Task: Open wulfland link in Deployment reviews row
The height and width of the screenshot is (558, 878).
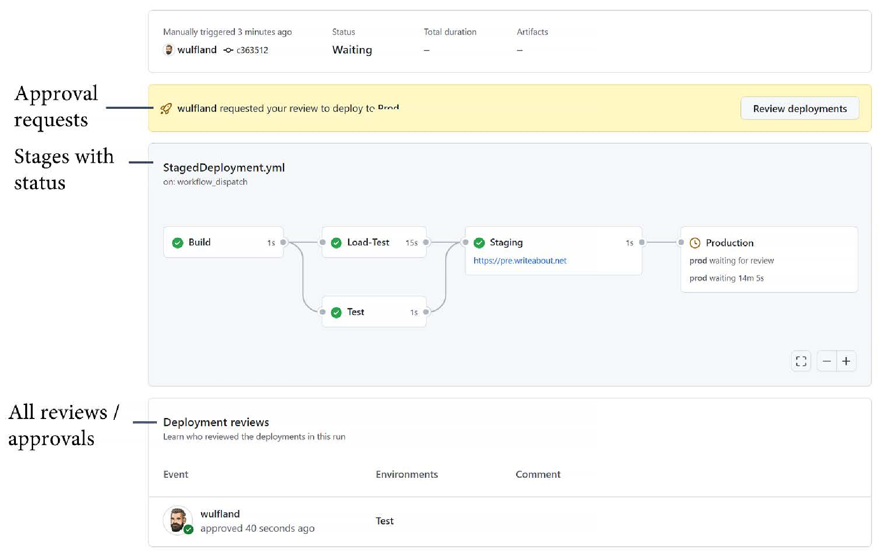Action: [x=220, y=514]
